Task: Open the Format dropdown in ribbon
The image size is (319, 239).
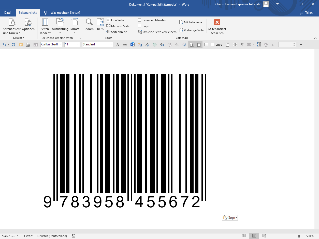Action: pos(75,26)
